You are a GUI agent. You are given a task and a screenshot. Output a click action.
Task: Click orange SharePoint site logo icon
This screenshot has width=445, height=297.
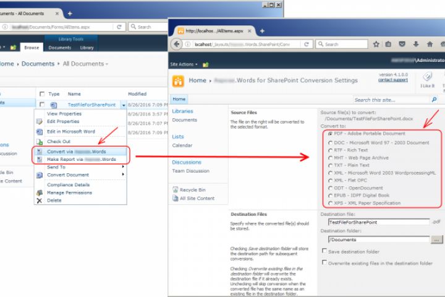178,81
